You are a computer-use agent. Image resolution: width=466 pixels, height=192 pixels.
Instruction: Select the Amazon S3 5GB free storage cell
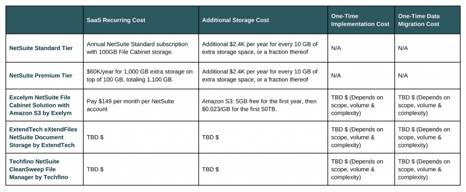coord(263,105)
